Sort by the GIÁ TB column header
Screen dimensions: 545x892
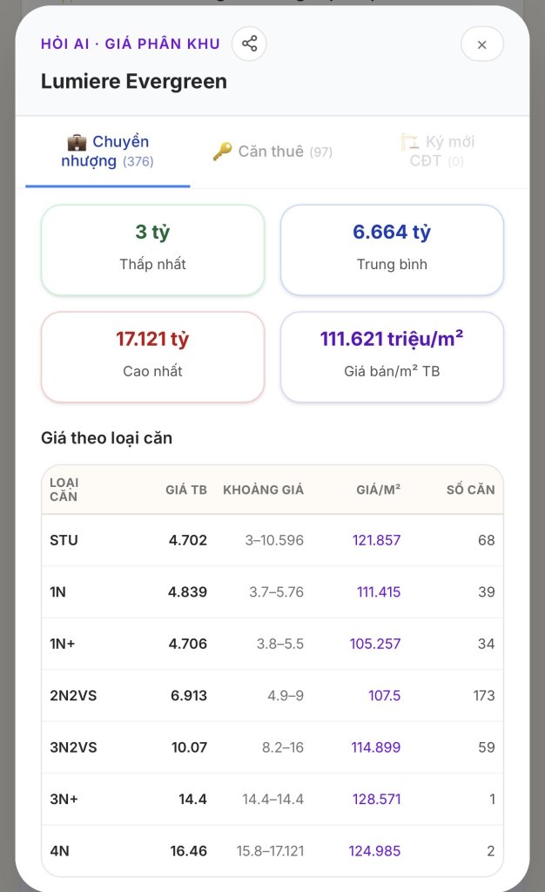click(x=186, y=490)
